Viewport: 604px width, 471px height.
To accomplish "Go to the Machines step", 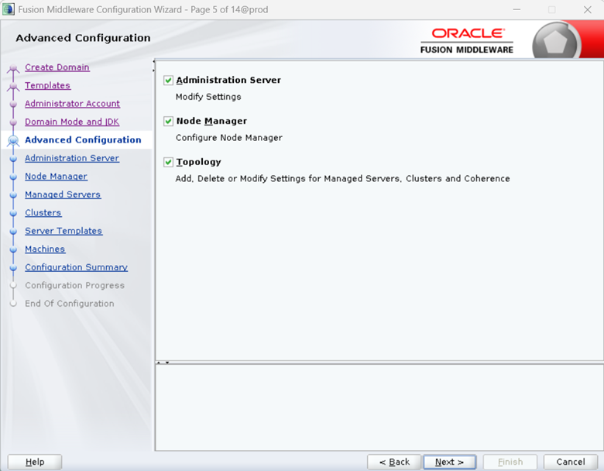I will click(x=45, y=249).
